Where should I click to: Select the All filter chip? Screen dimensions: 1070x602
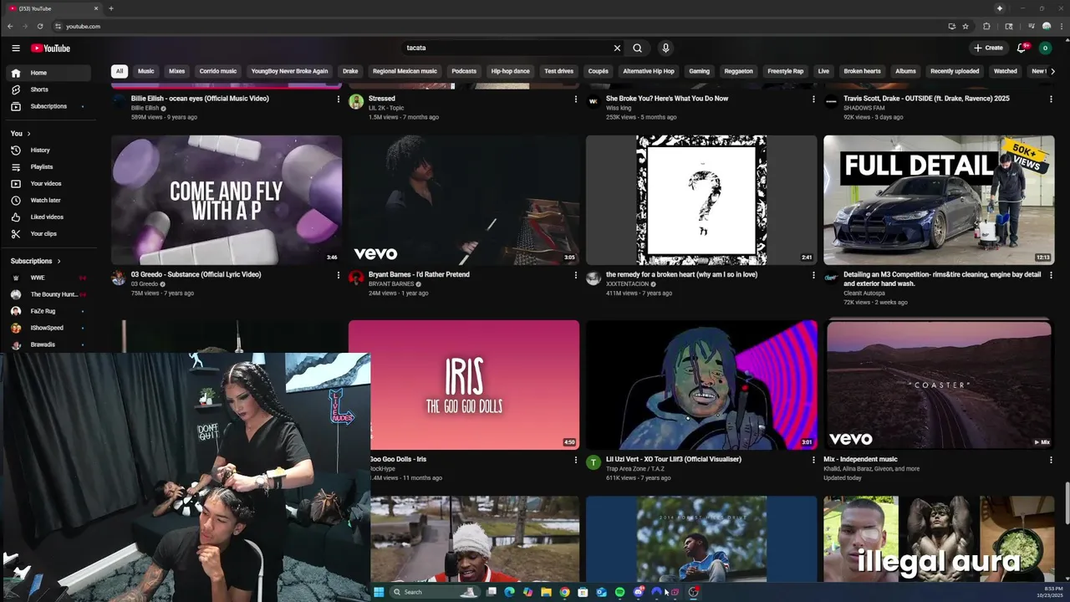(120, 71)
